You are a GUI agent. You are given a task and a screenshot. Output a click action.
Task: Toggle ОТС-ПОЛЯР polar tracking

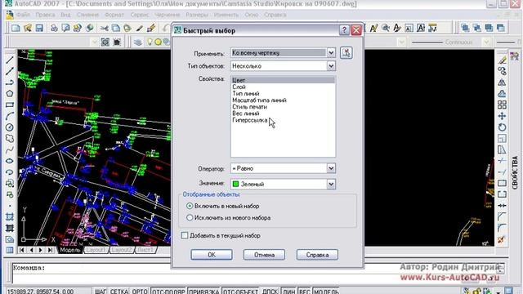pos(168,292)
